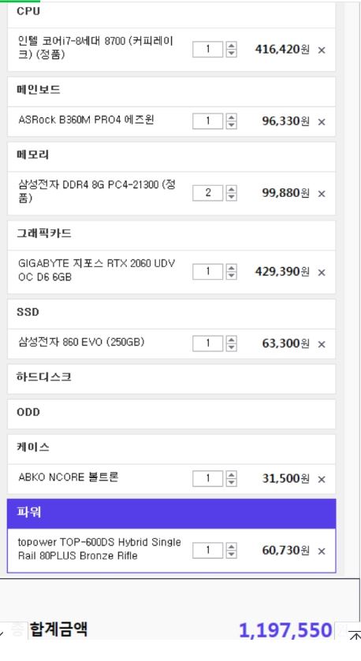The width and height of the screenshot is (361, 661).
Task: Click the ASRock mainboard quantity field
Action: tap(207, 121)
